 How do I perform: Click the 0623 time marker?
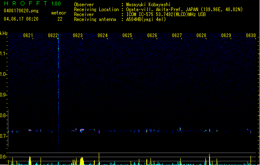(x=78, y=35)
